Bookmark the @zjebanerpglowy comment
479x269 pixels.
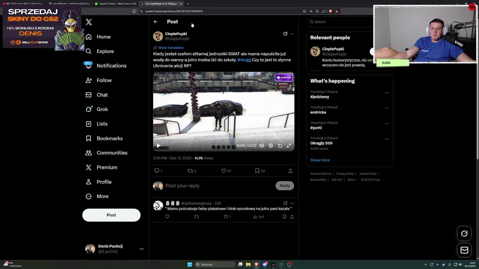(x=284, y=217)
